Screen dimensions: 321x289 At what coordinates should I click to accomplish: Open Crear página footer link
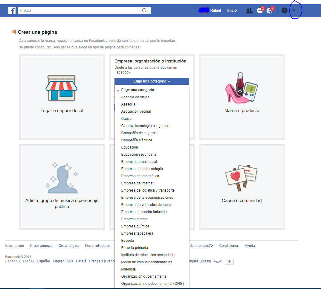click(x=69, y=246)
